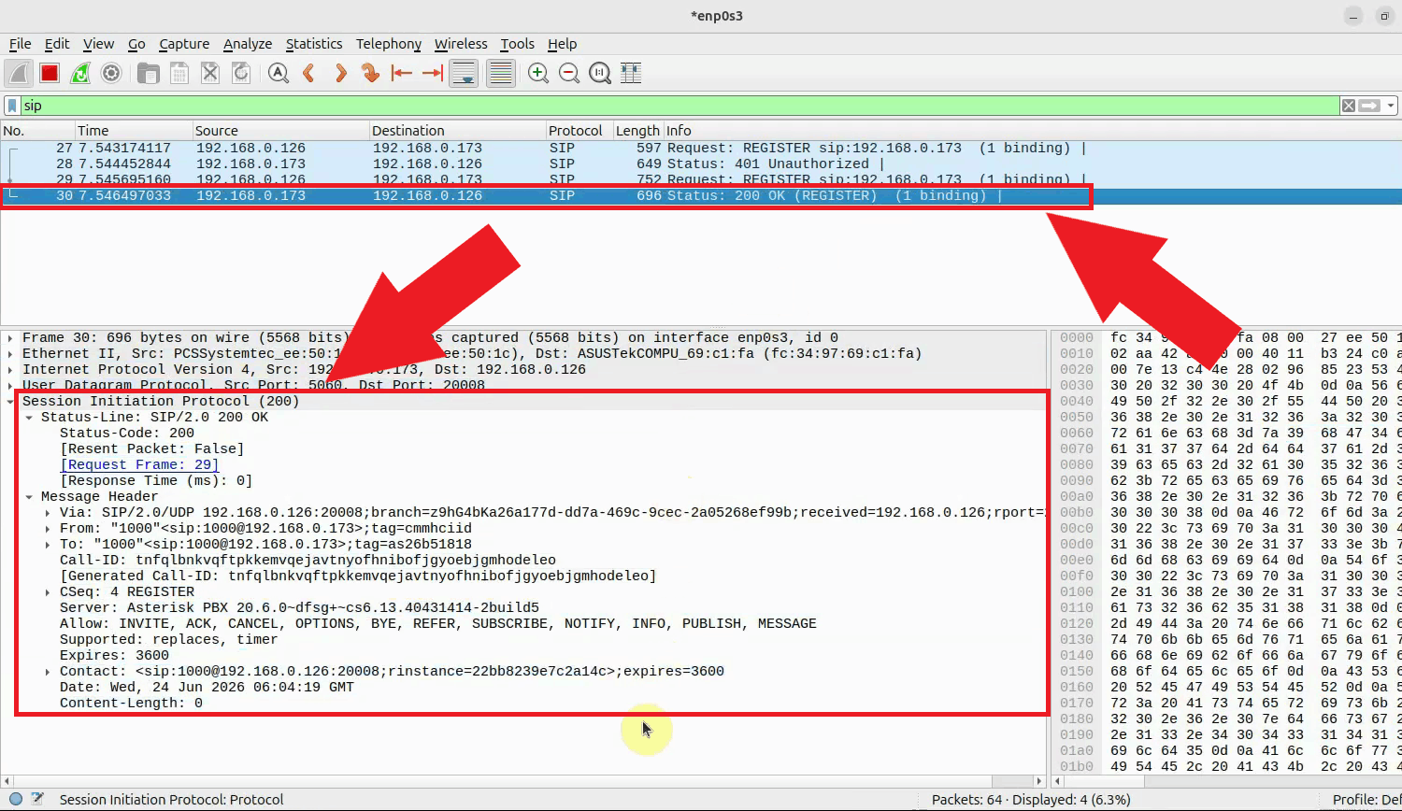Zoom in the main window text
1402x811 pixels.
click(538, 73)
